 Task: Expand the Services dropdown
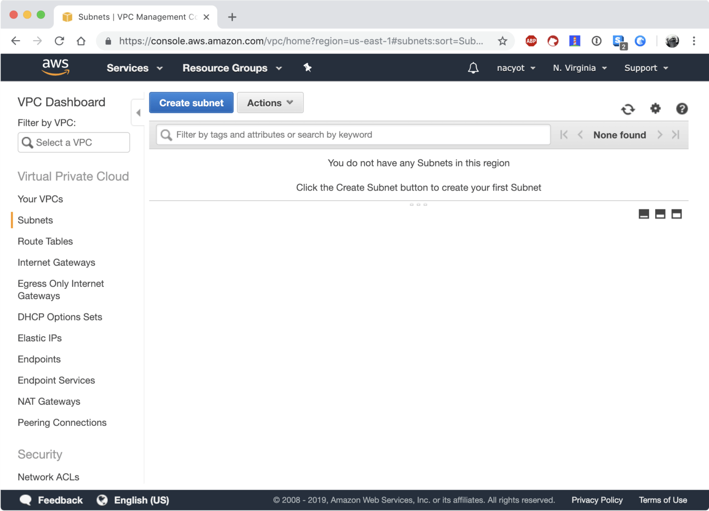(135, 68)
